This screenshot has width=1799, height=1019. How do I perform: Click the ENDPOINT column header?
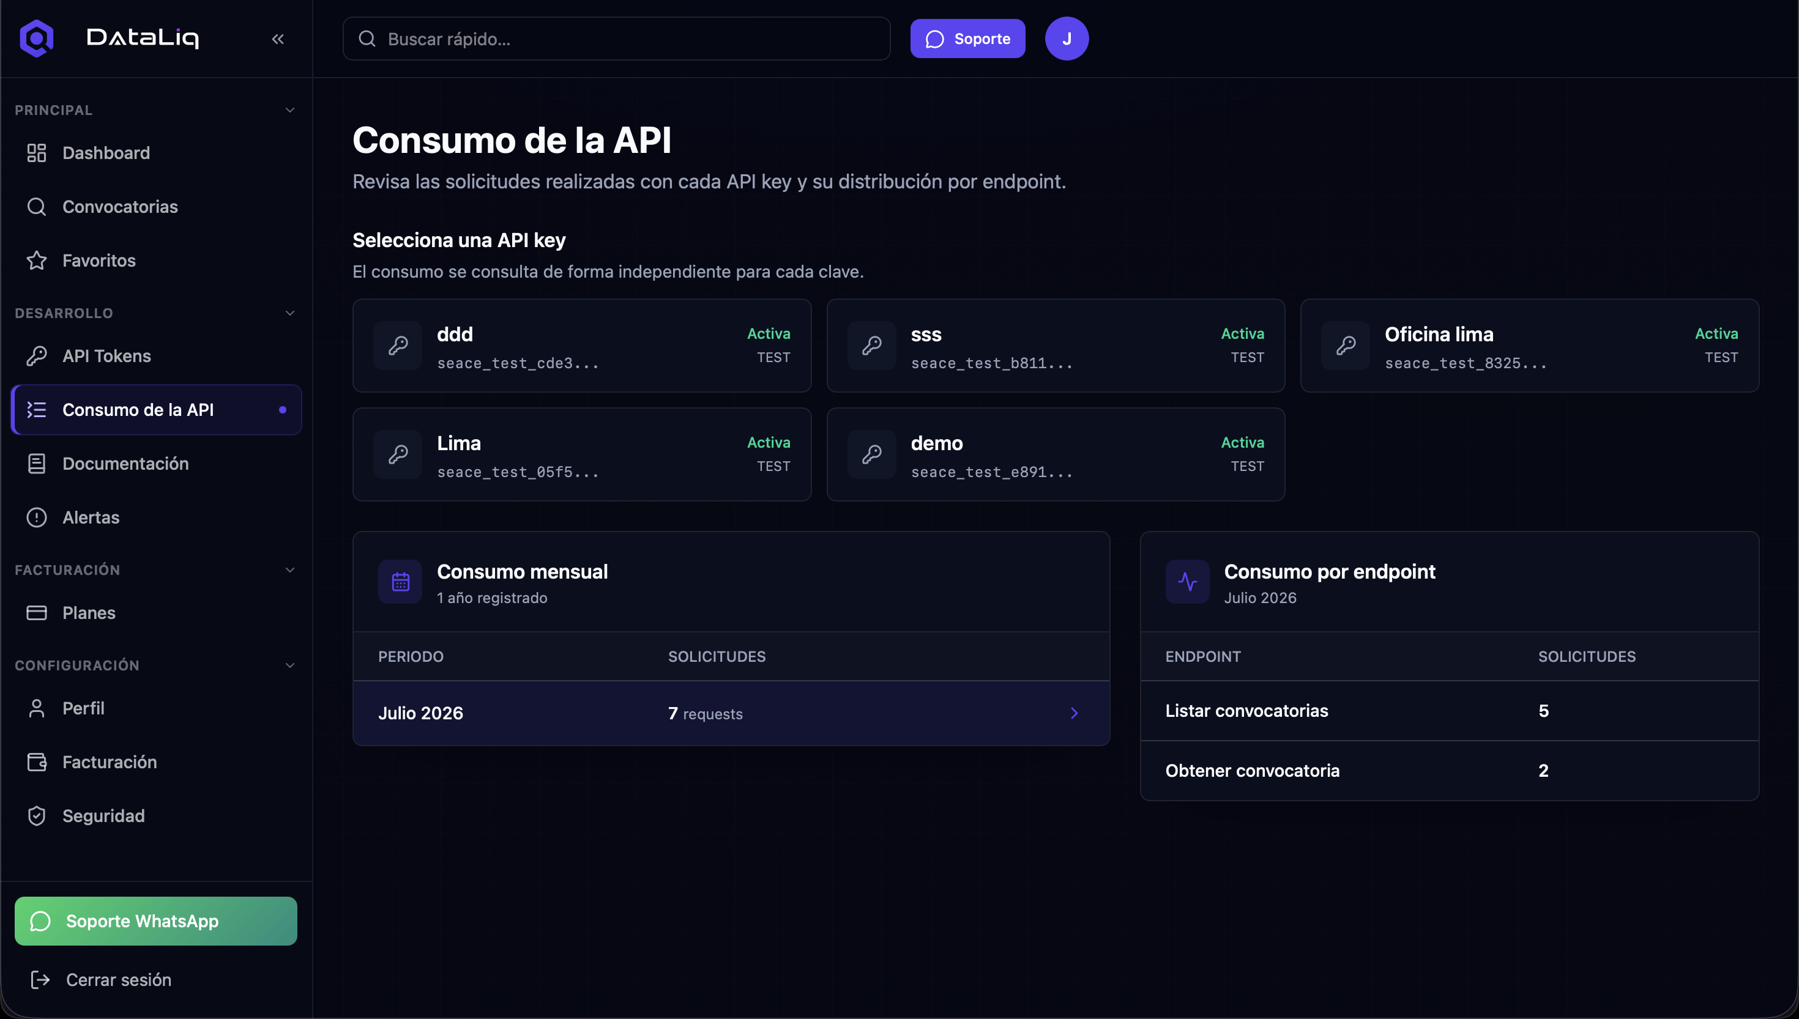pyautogui.click(x=1203, y=656)
